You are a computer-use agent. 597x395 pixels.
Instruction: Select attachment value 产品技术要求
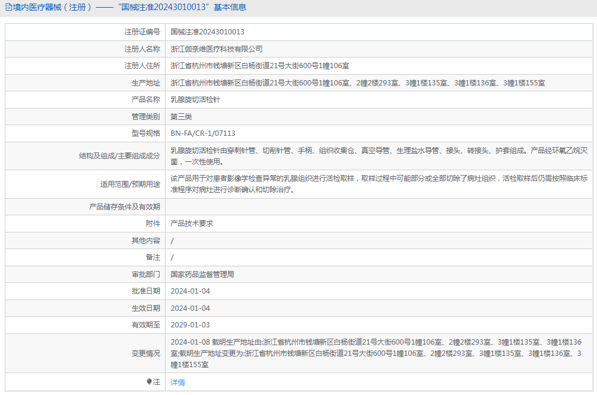(x=192, y=224)
